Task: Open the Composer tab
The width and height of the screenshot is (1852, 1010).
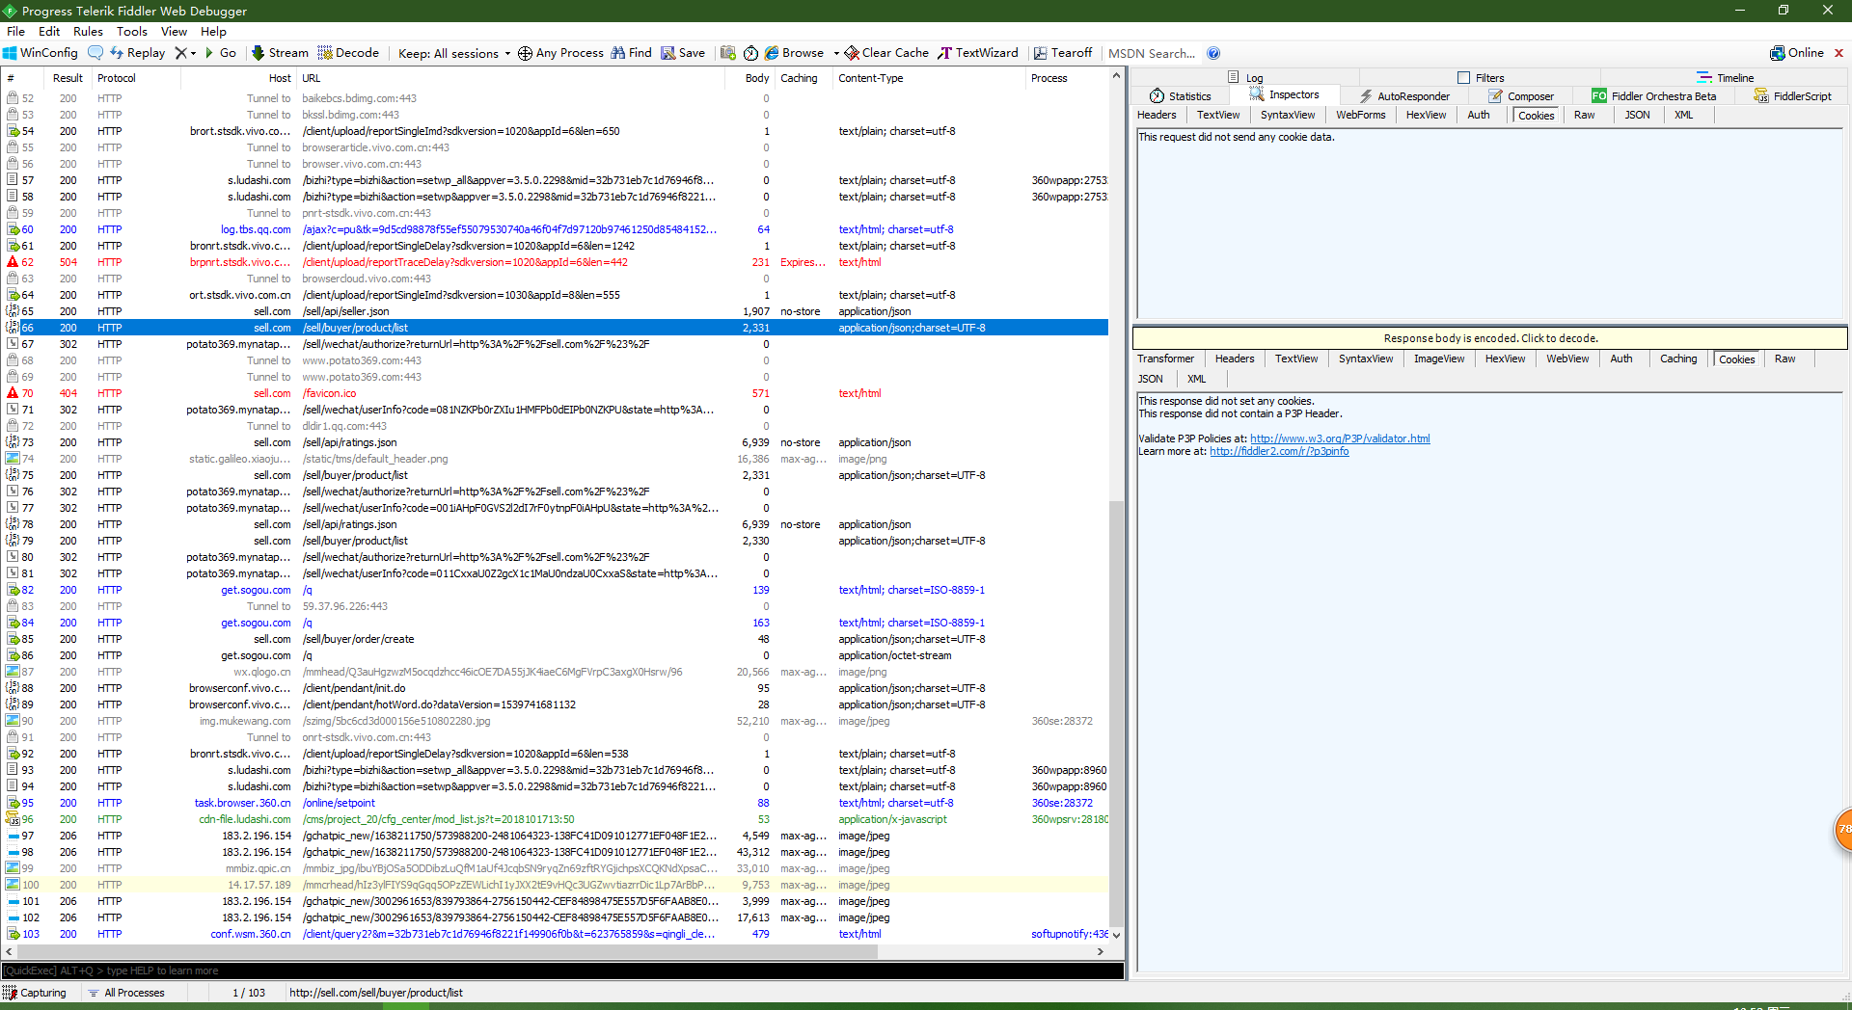Action: pyautogui.click(x=1521, y=95)
